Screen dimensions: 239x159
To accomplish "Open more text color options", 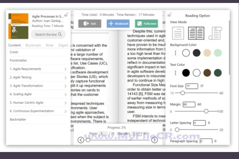I will coord(176,73).
